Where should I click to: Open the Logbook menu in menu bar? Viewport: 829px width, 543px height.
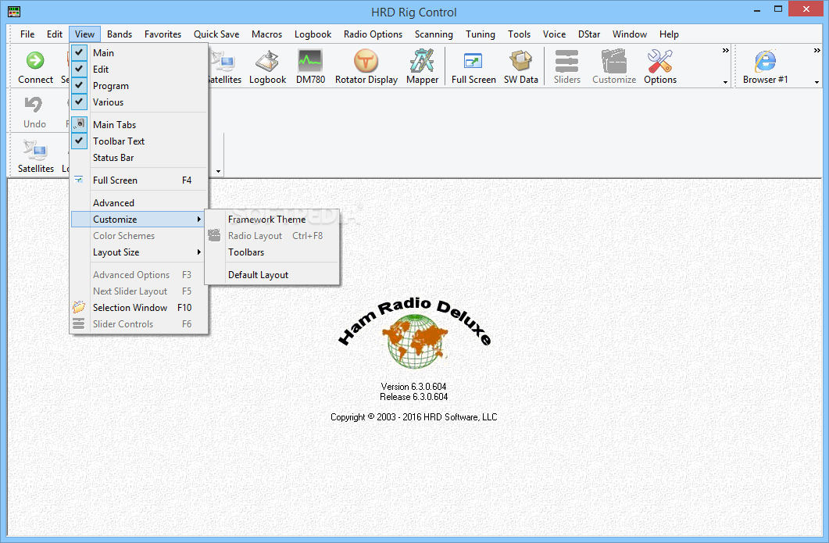tap(313, 34)
